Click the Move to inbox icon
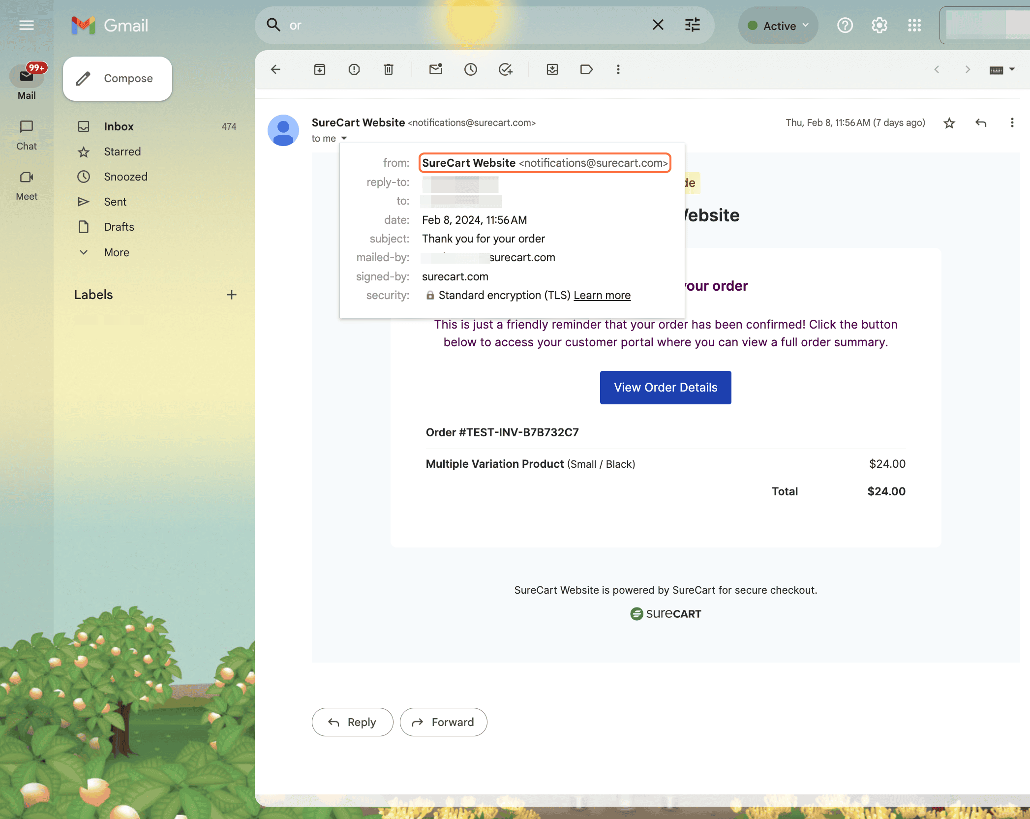1030x819 pixels. coord(552,69)
